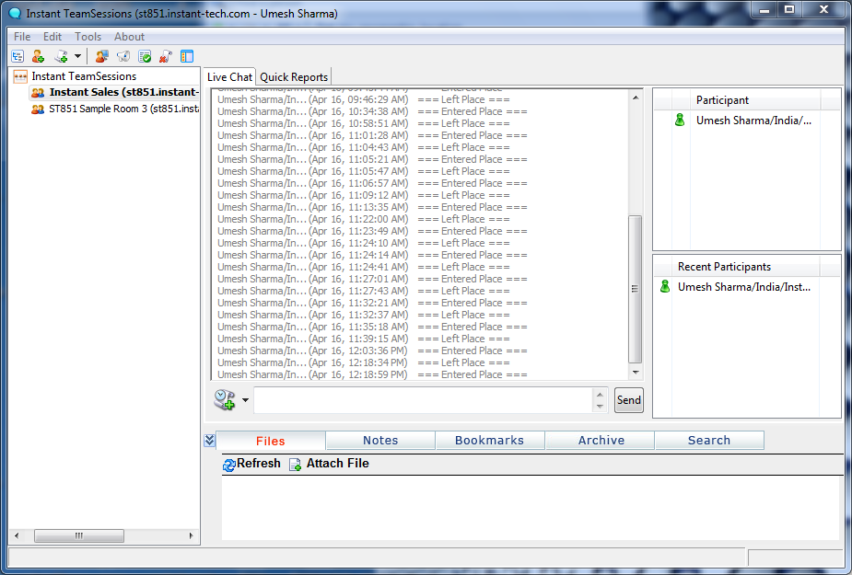Screen dimensions: 852x575
Task: Select the ST851 Sample Room 3 entry
Action: point(124,109)
